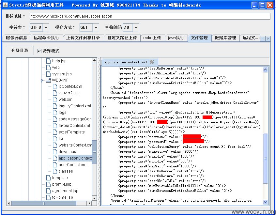Collapse the WEB-INF tree node
This screenshot has height=215, width=276.
pyautogui.click(x=42, y=81)
